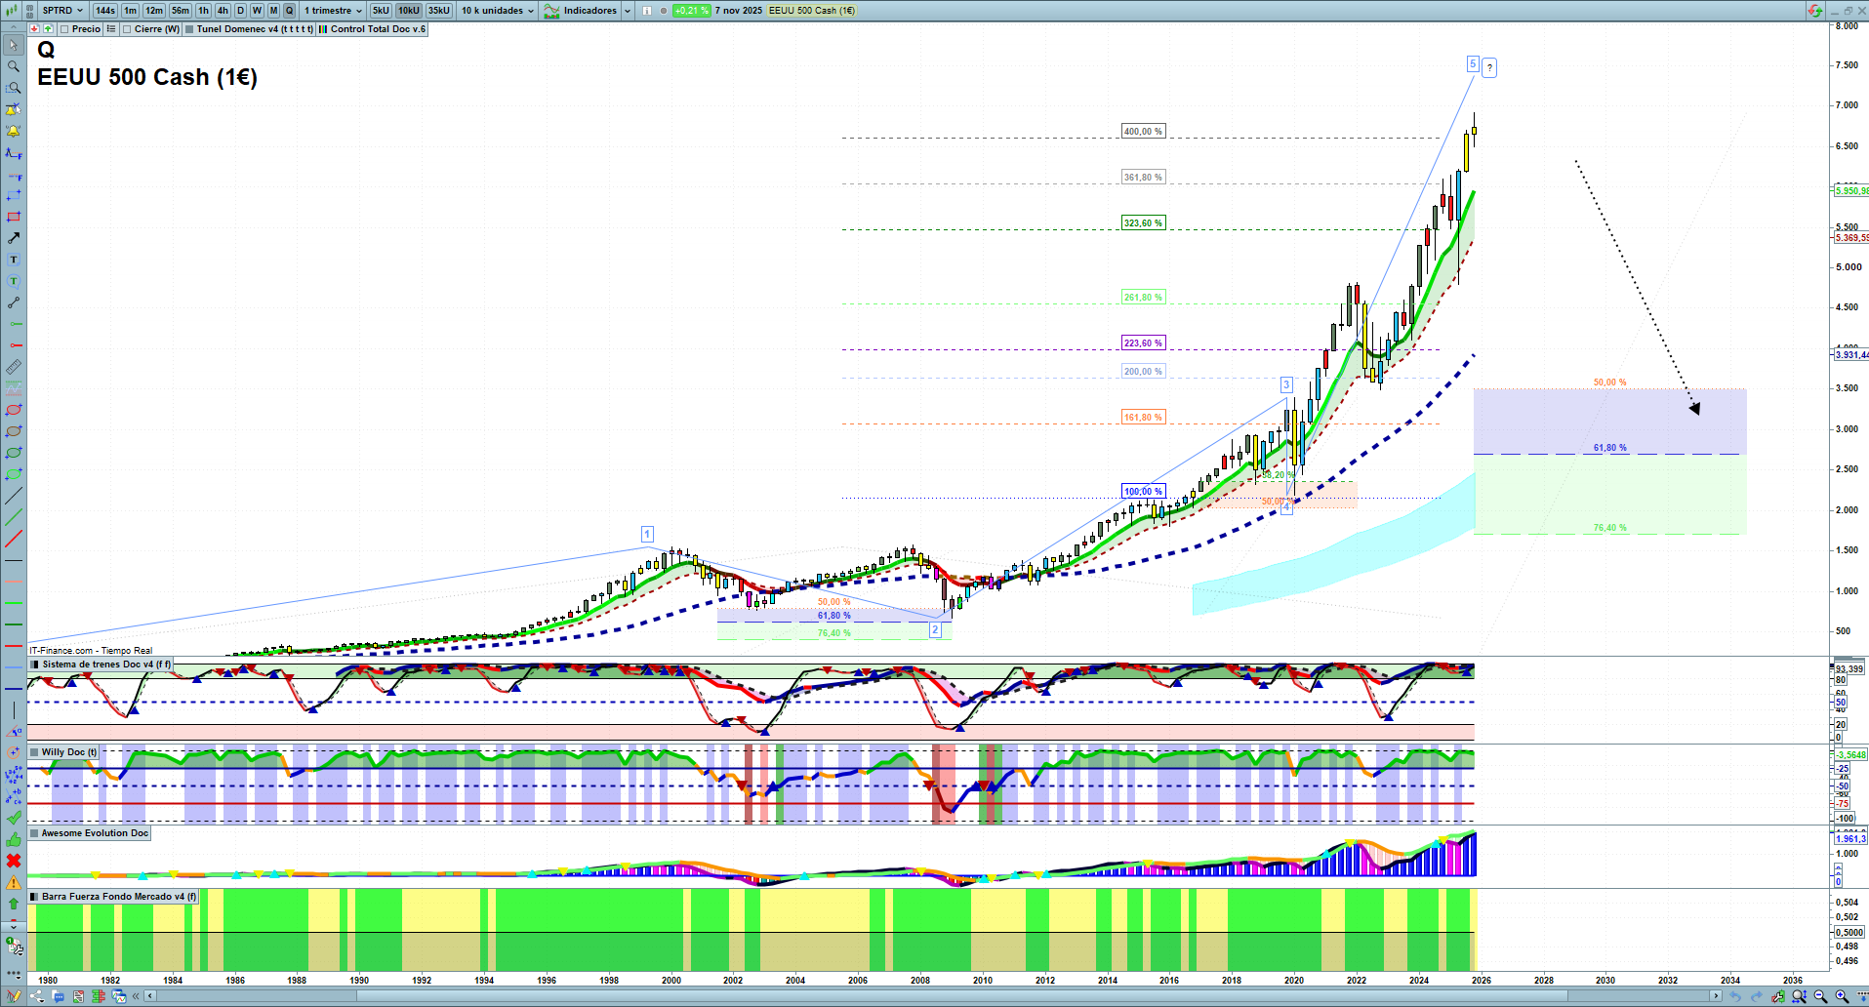
Task: Toggle the Cierre (W) checkbox
Action: pyautogui.click(x=127, y=29)
